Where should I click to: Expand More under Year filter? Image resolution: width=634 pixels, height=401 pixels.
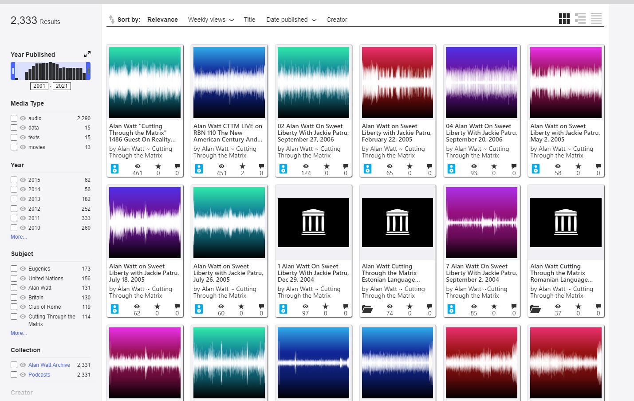[19, 237]
